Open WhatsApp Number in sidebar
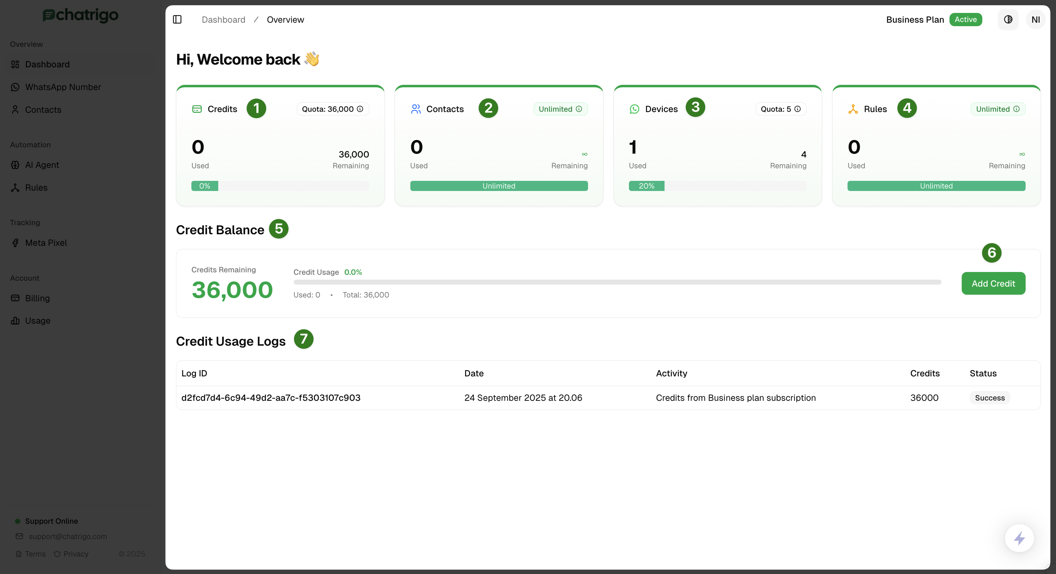The image size is (1056, 574). (63, 87)
